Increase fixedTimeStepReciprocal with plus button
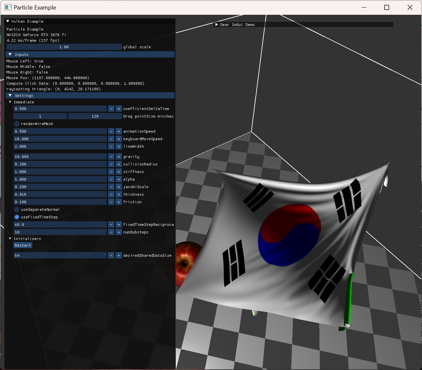Image resolution: width=422 pixels, height=370 pixels. click(119, 225)
